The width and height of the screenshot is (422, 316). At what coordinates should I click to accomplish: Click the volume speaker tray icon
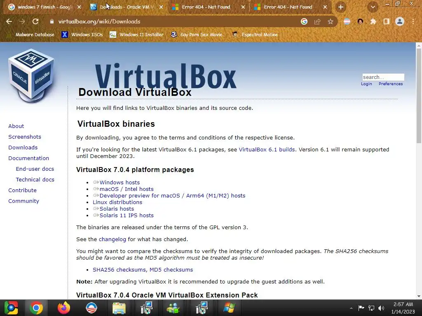[x=381, y=308]
